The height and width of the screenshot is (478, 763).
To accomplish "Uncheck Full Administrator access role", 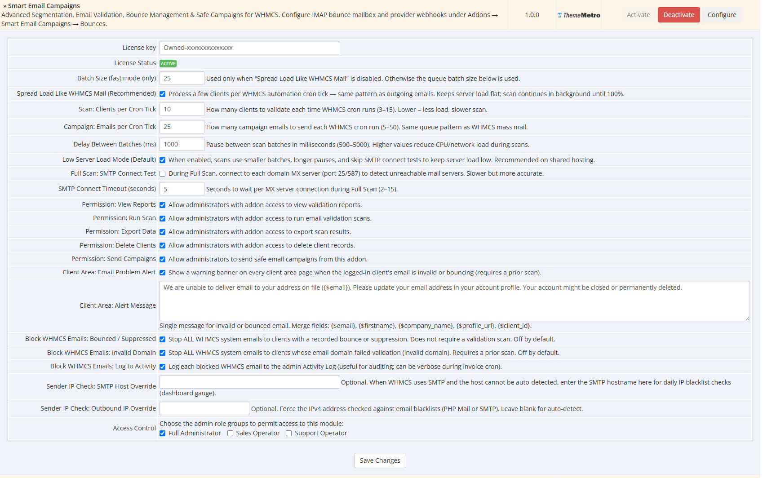I will 163,433.
